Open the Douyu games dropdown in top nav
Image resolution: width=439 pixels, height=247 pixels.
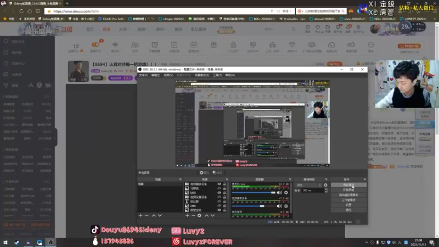(161, 29)
